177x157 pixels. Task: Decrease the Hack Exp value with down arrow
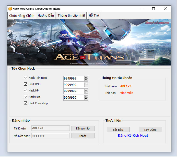(86, 99)
